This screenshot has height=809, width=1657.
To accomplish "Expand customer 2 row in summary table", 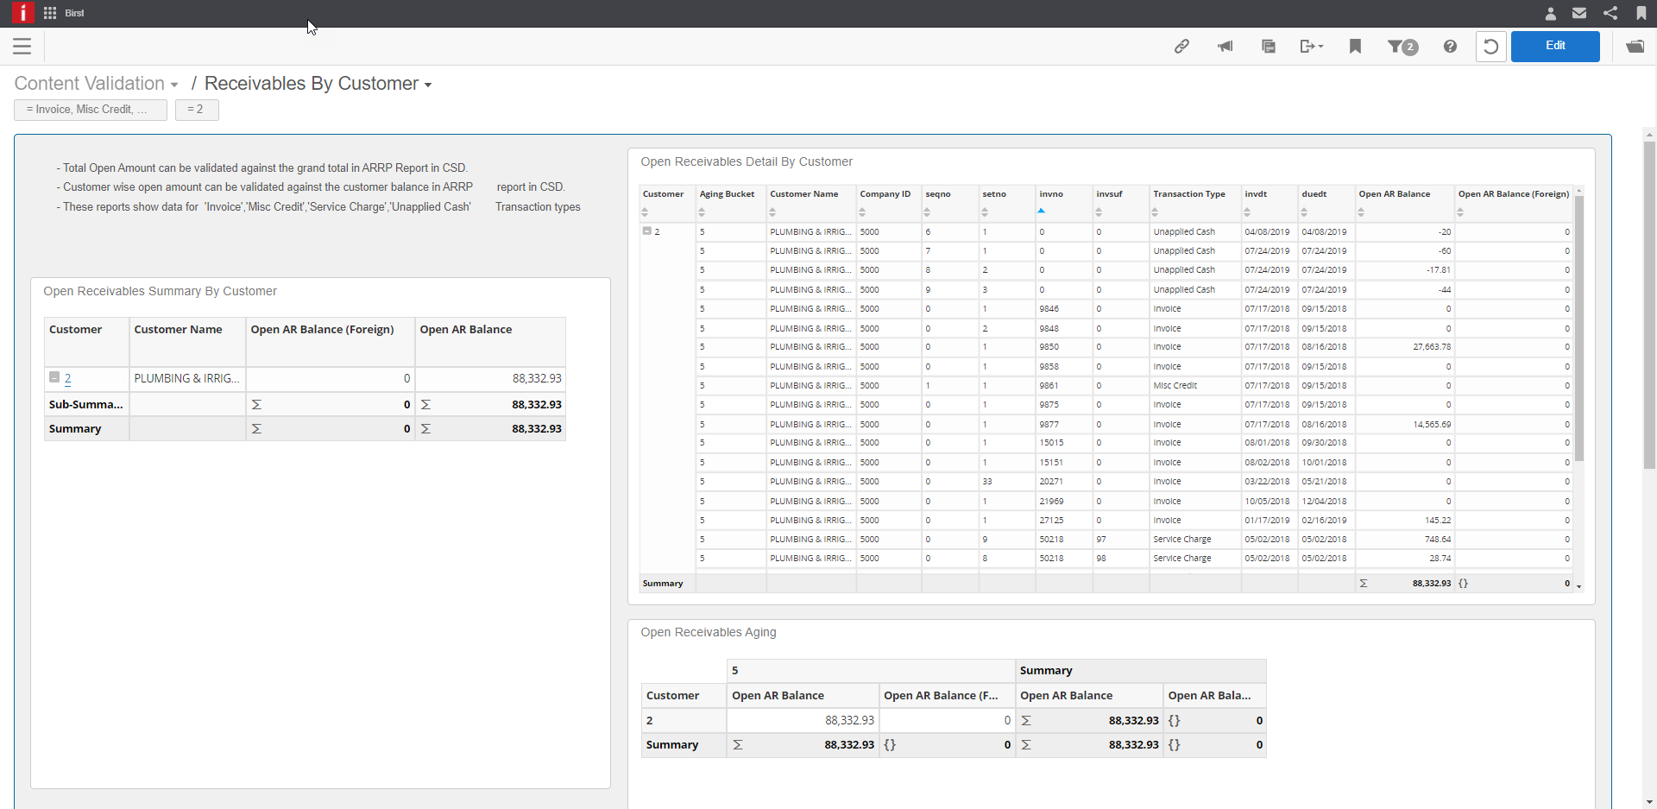I will (x=53, y=378).
